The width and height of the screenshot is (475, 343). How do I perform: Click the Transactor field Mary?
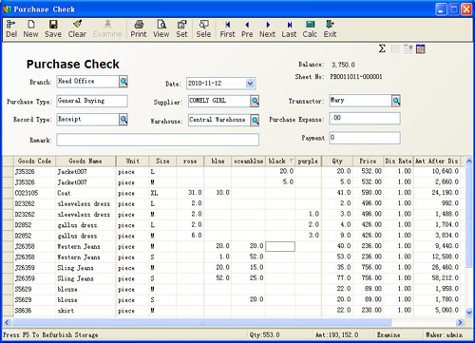pos(360,101)
